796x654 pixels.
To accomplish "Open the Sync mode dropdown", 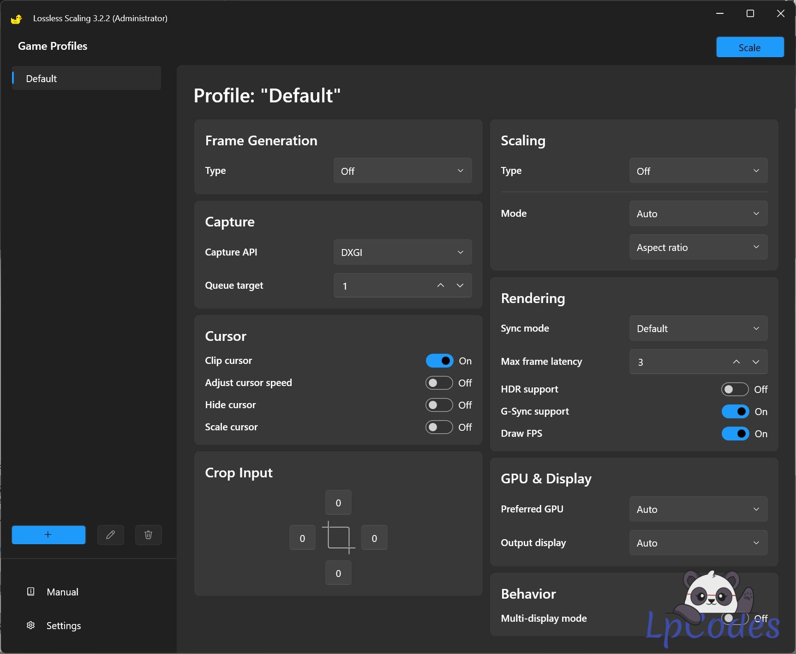I will [x=698, y=328].
